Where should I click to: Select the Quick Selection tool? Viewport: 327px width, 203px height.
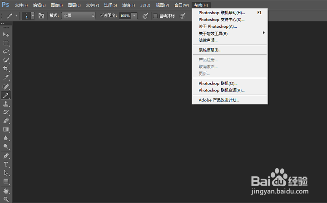6,60
